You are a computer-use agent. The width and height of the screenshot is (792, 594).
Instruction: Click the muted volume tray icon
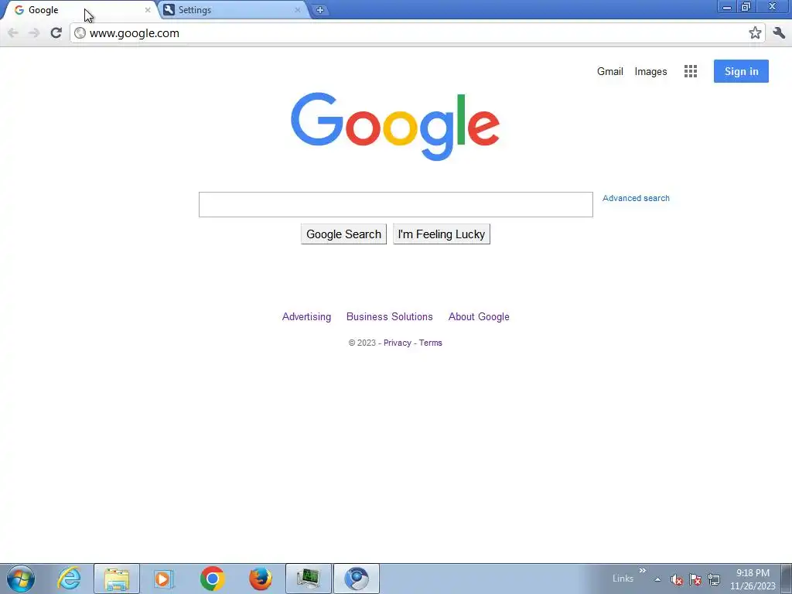pyautogui.click(x=676, y=580)
